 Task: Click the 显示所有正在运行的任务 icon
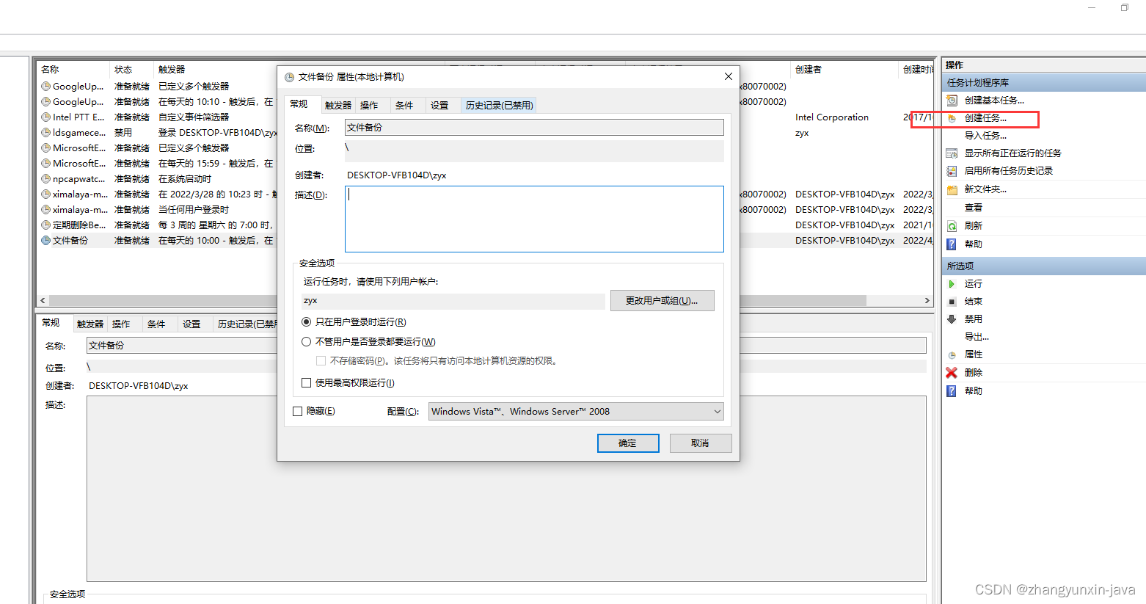(952, 153)
